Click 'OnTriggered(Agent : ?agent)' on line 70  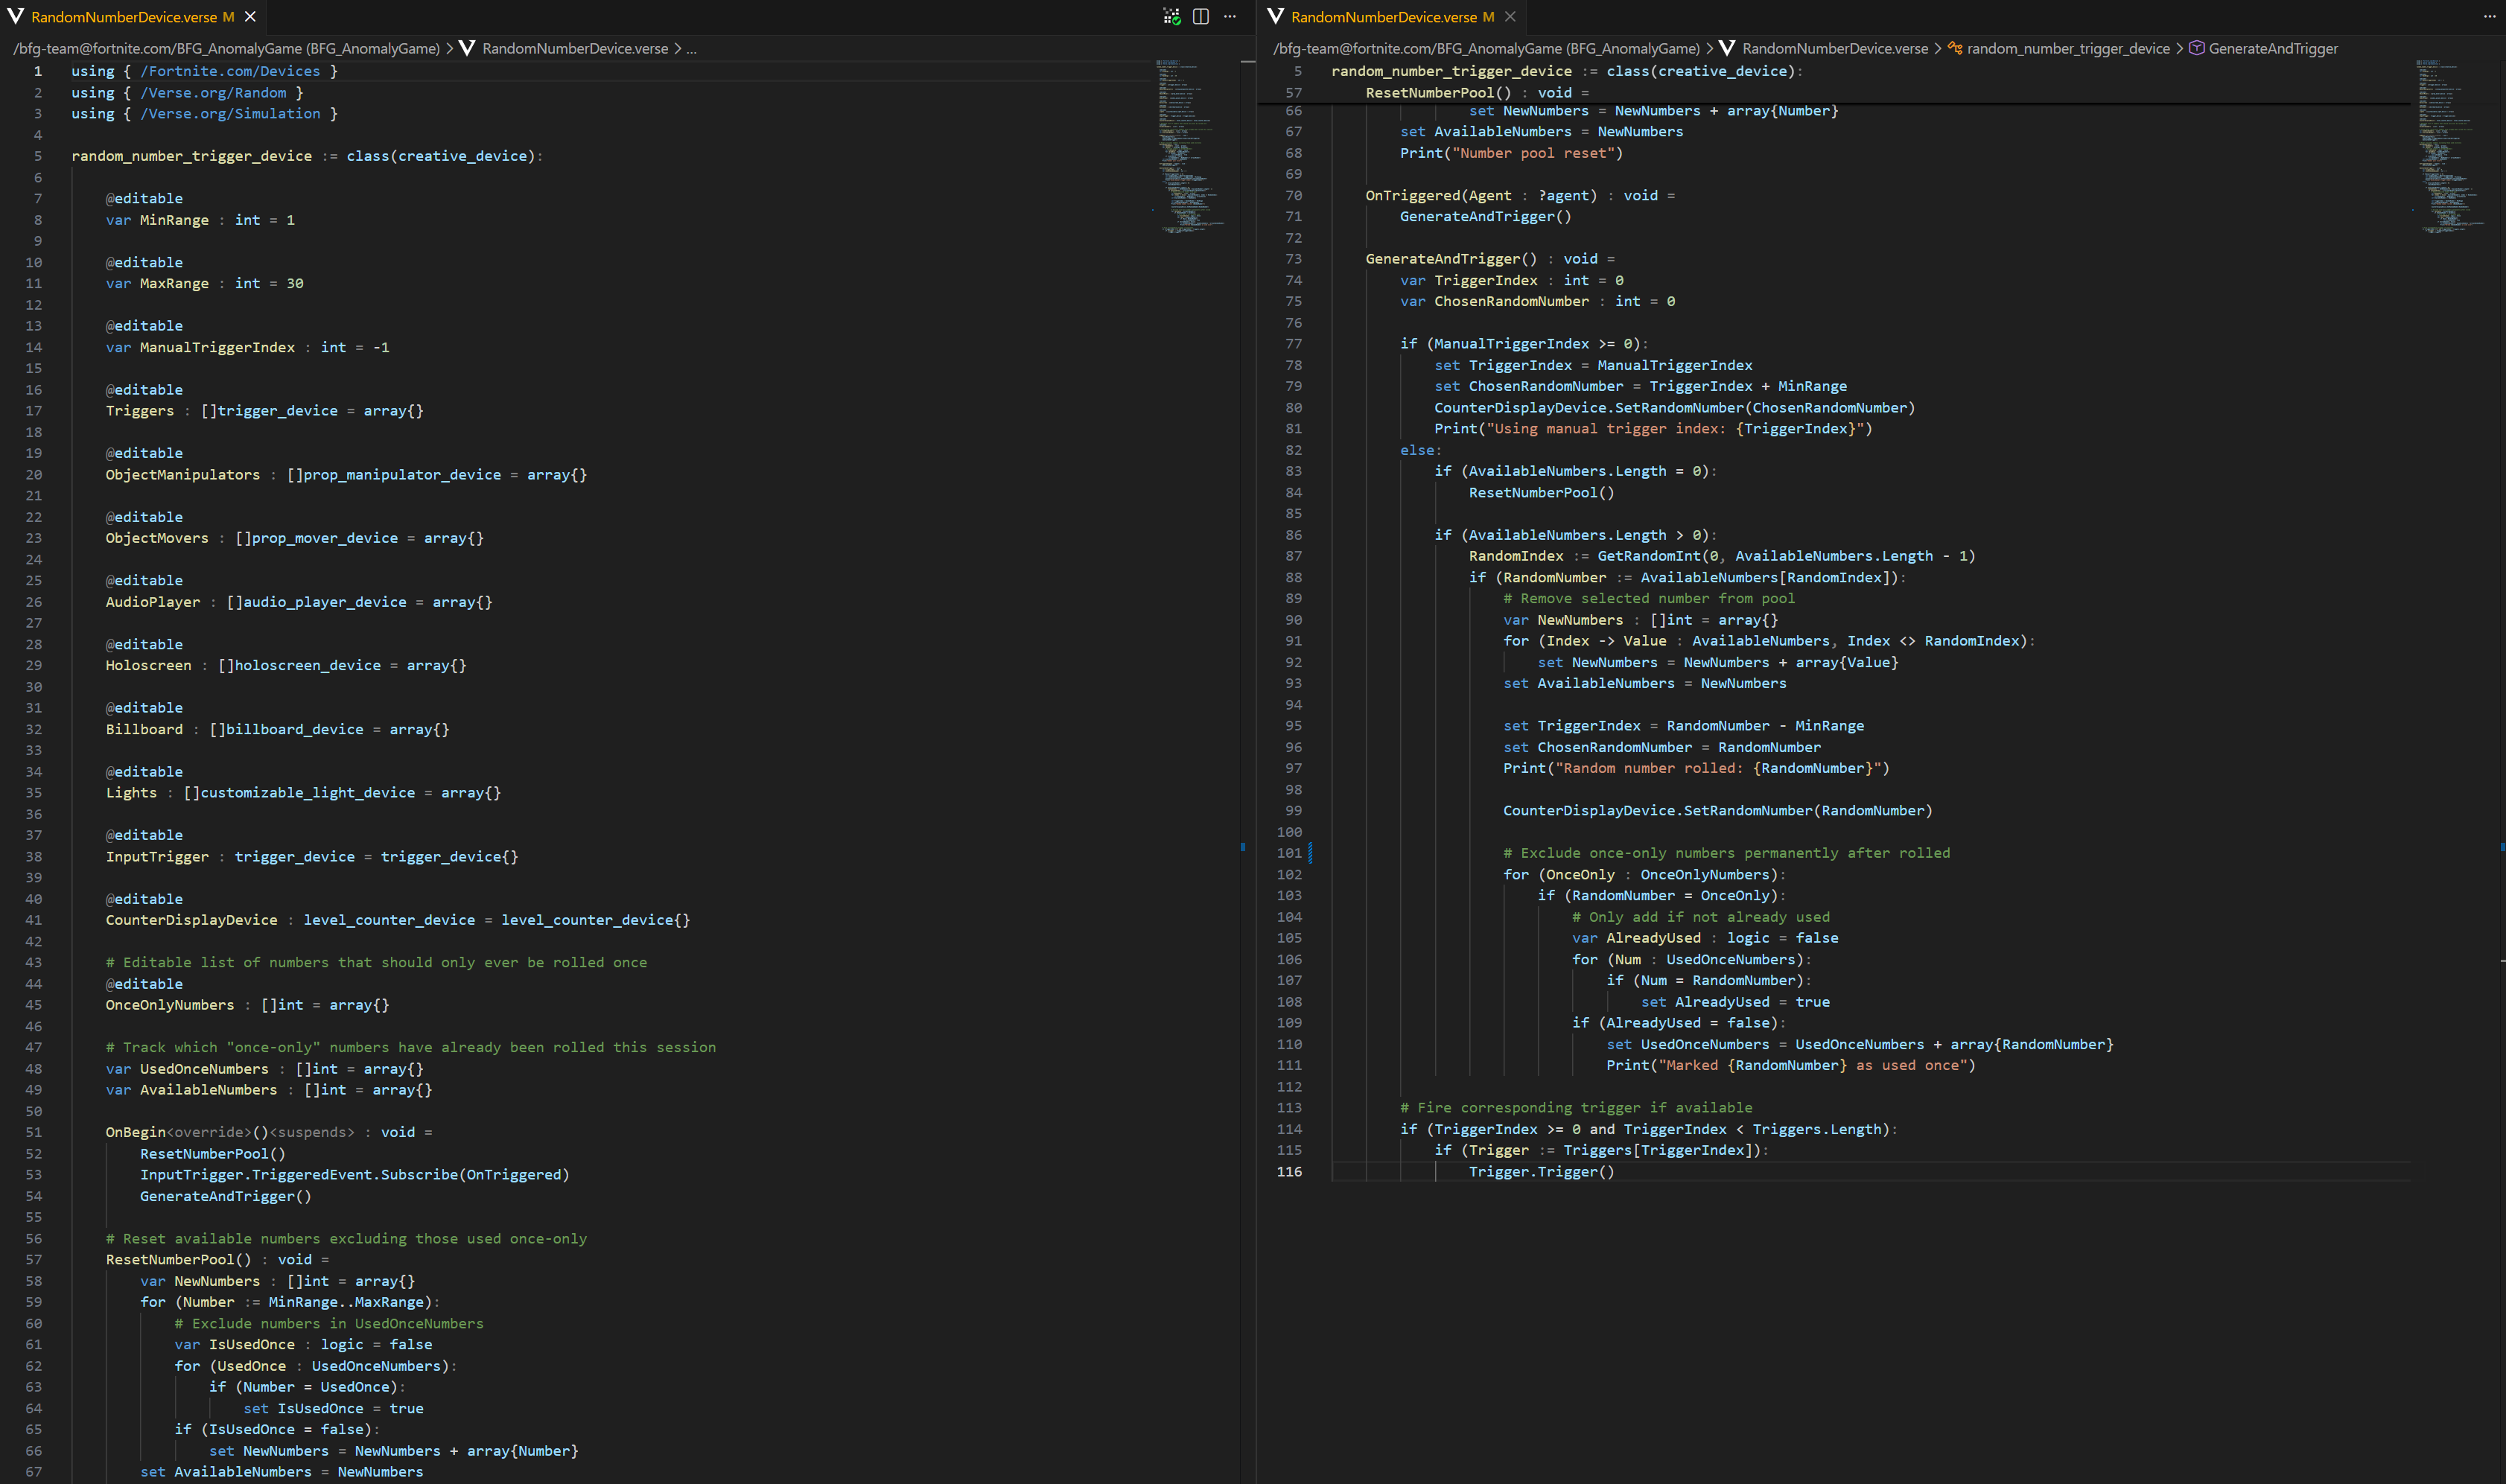pos(1481,196)
